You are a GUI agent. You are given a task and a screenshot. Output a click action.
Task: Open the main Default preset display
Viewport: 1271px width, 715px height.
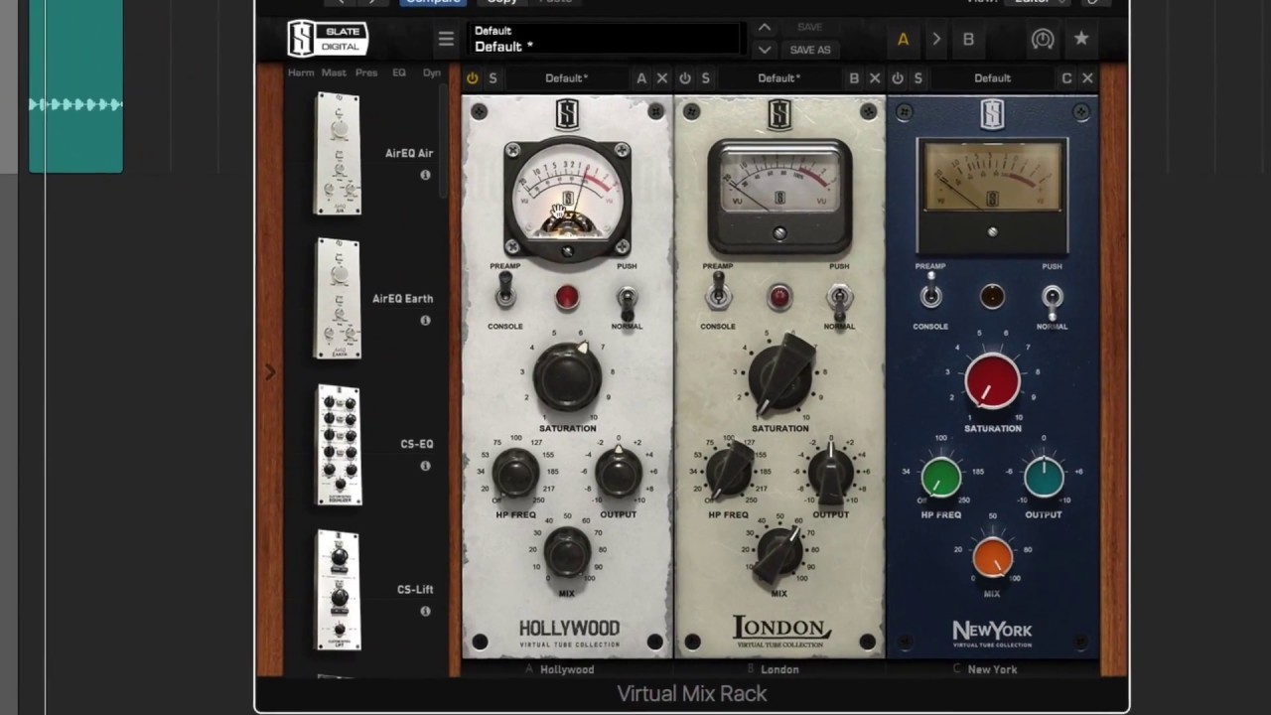coord(606,39)
